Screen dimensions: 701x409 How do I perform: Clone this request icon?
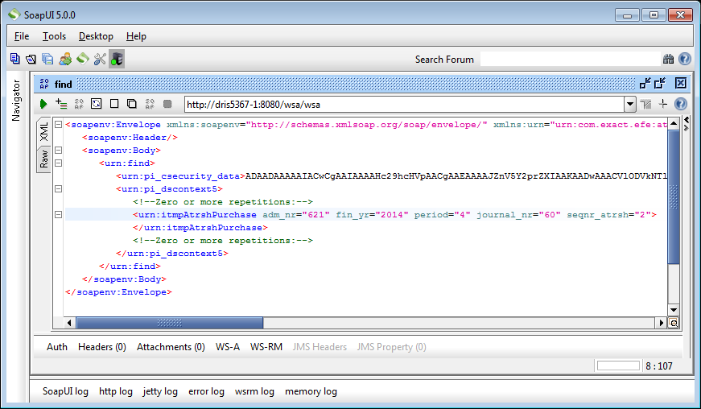tap(131, 104)
